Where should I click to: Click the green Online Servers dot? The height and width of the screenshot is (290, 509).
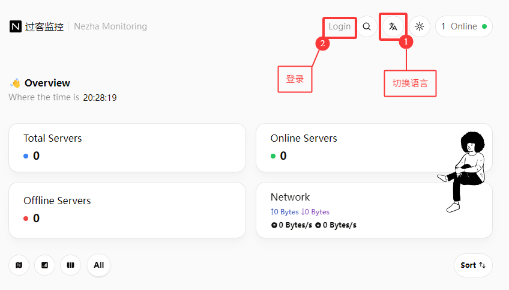273,156
